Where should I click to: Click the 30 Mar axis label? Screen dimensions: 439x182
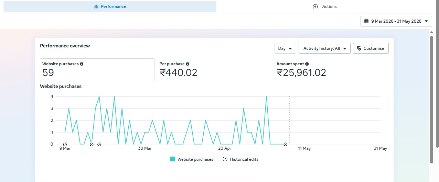(145, 148)
